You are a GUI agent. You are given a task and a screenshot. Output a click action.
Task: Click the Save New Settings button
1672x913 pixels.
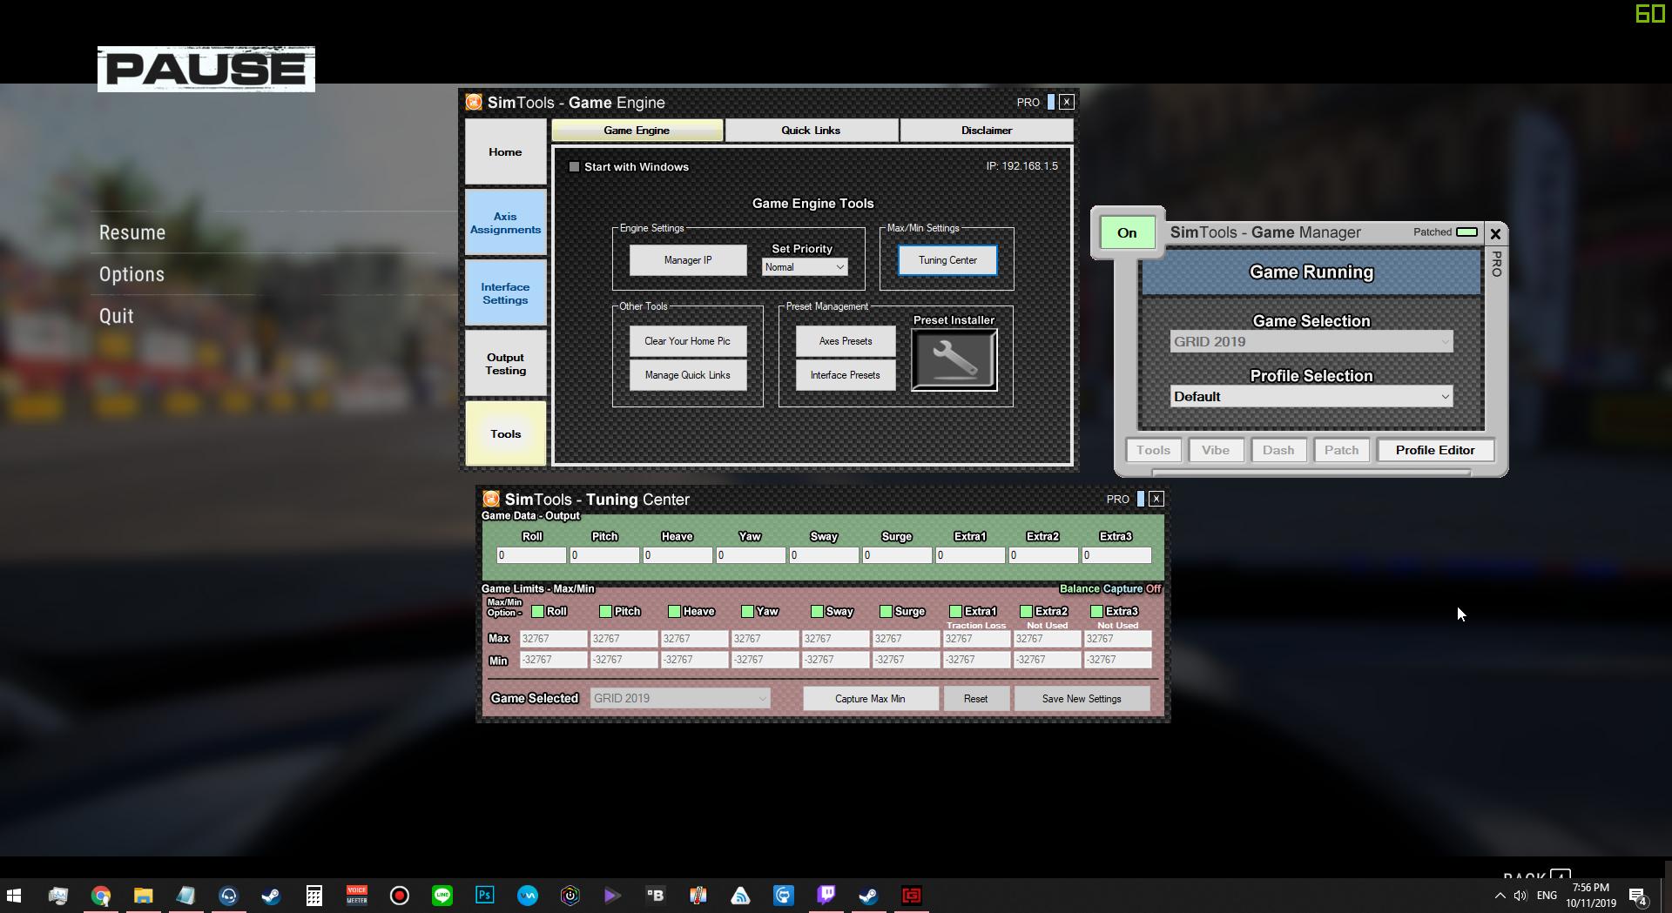(1082, 698)
